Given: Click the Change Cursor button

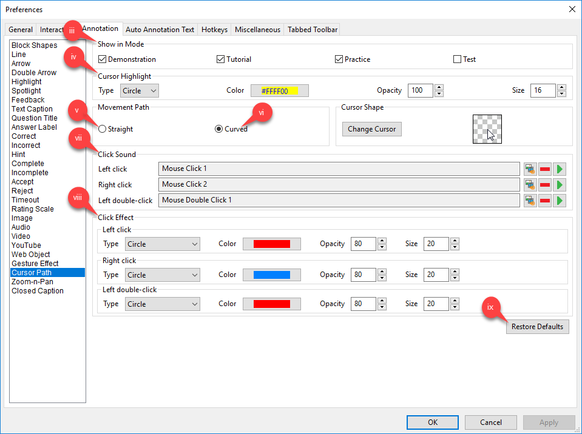Looking at the screenshot, I should (x=371, y=129).
